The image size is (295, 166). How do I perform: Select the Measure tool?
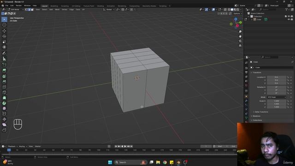pos(4,59)
